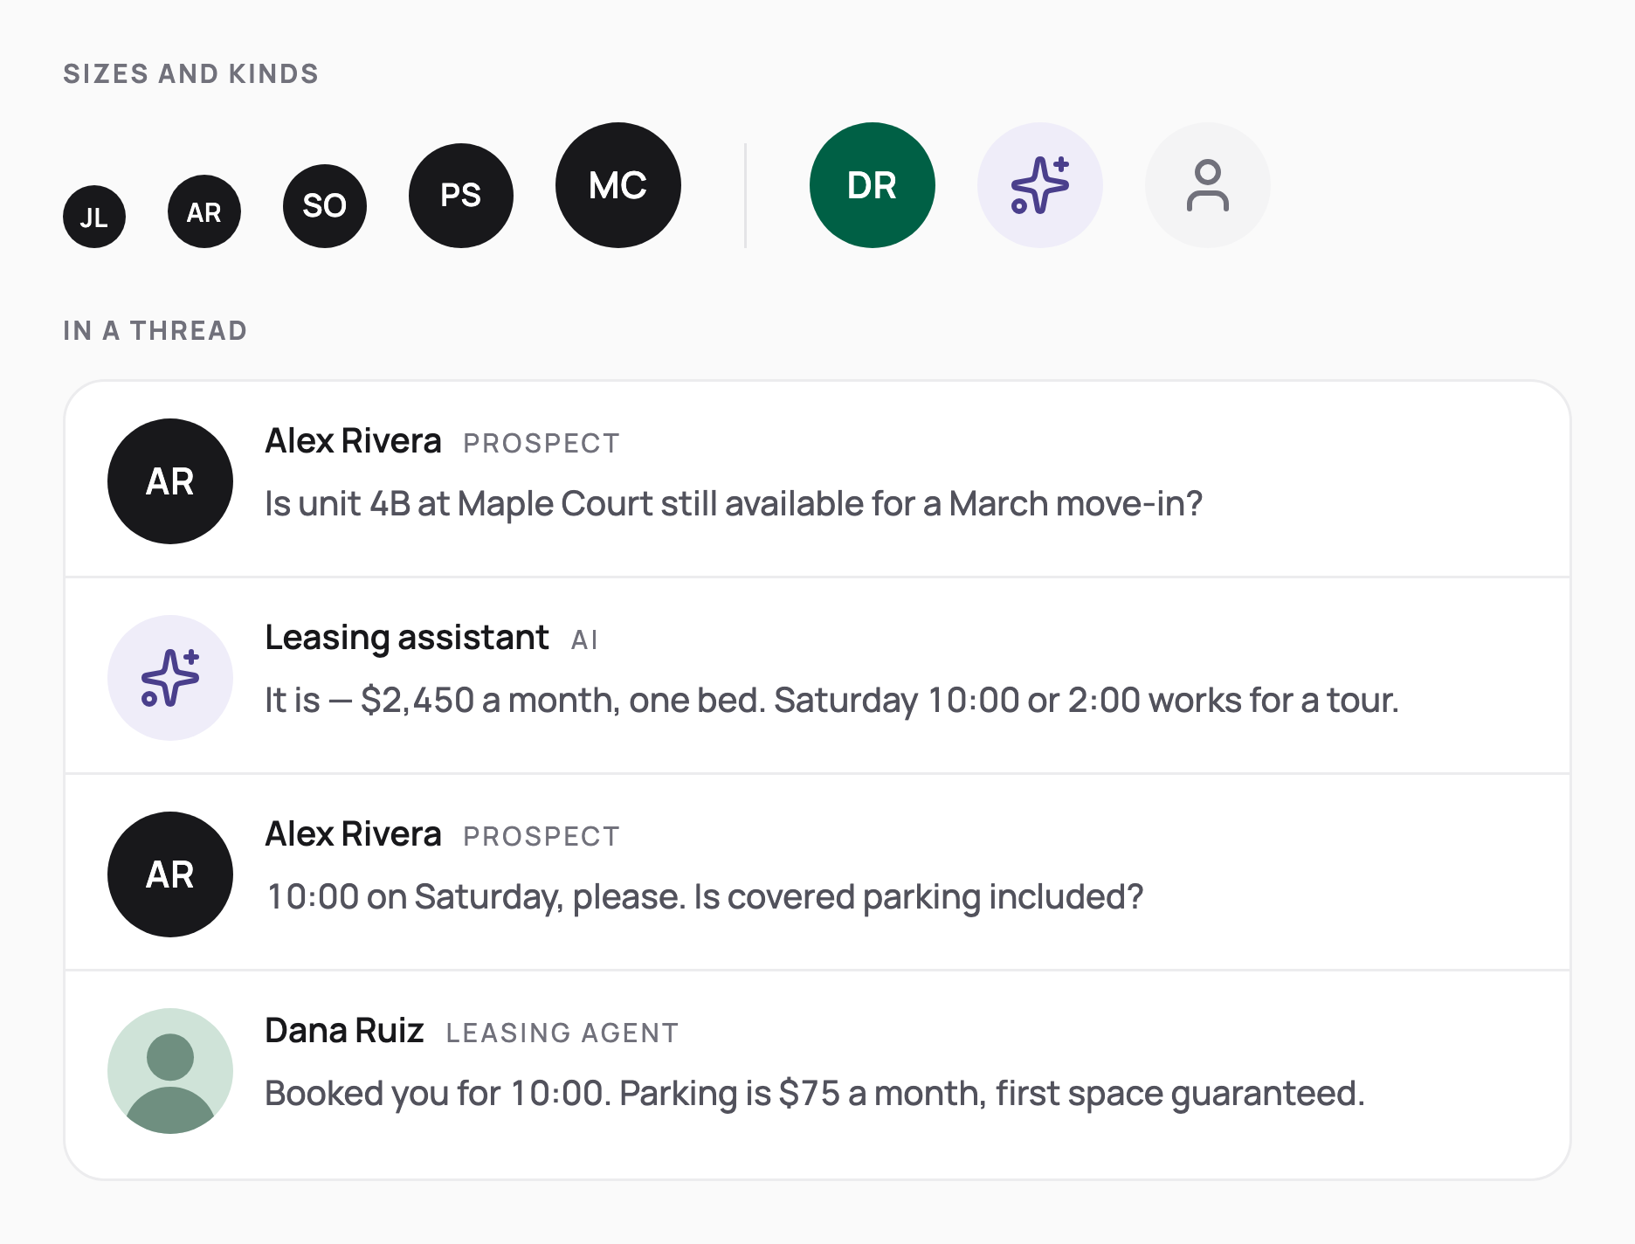The height and width of the screenshot is (1244, 1635).
Task: Select the PS initials avatar
Action: [461, 196]
